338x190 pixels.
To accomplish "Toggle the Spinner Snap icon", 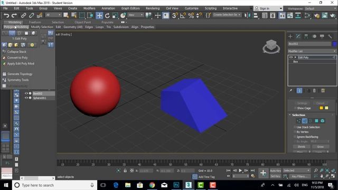I will tap(199, 15).
